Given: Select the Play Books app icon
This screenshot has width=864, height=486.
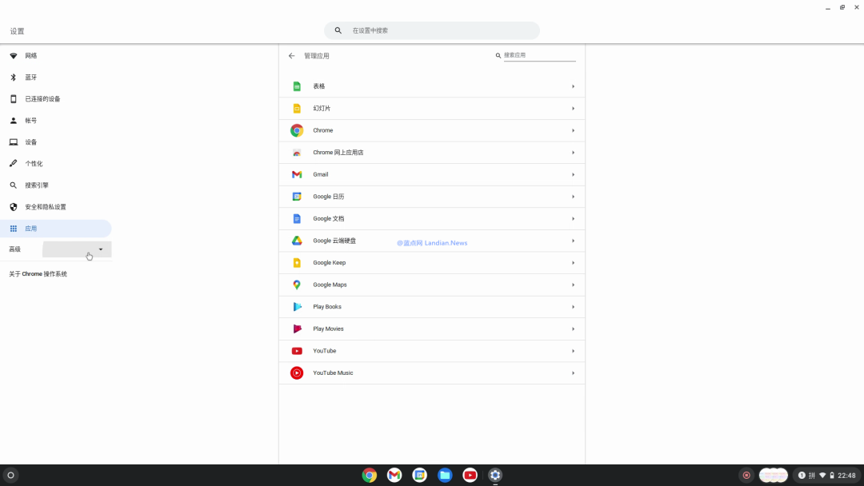Looking at the screenshot, I should click(297, 306).
